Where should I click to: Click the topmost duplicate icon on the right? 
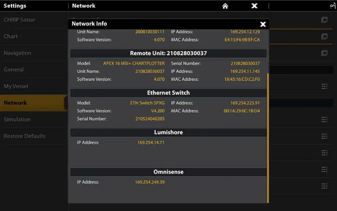click(324, 20)
